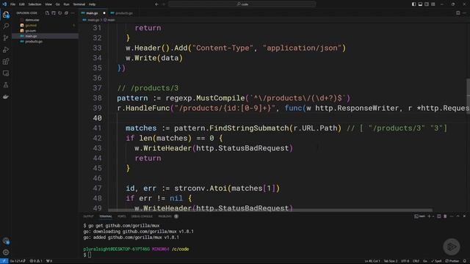This screenshot has width=470, height=264.
Task: Go back with navigation arrow
Action: (156, 4)
